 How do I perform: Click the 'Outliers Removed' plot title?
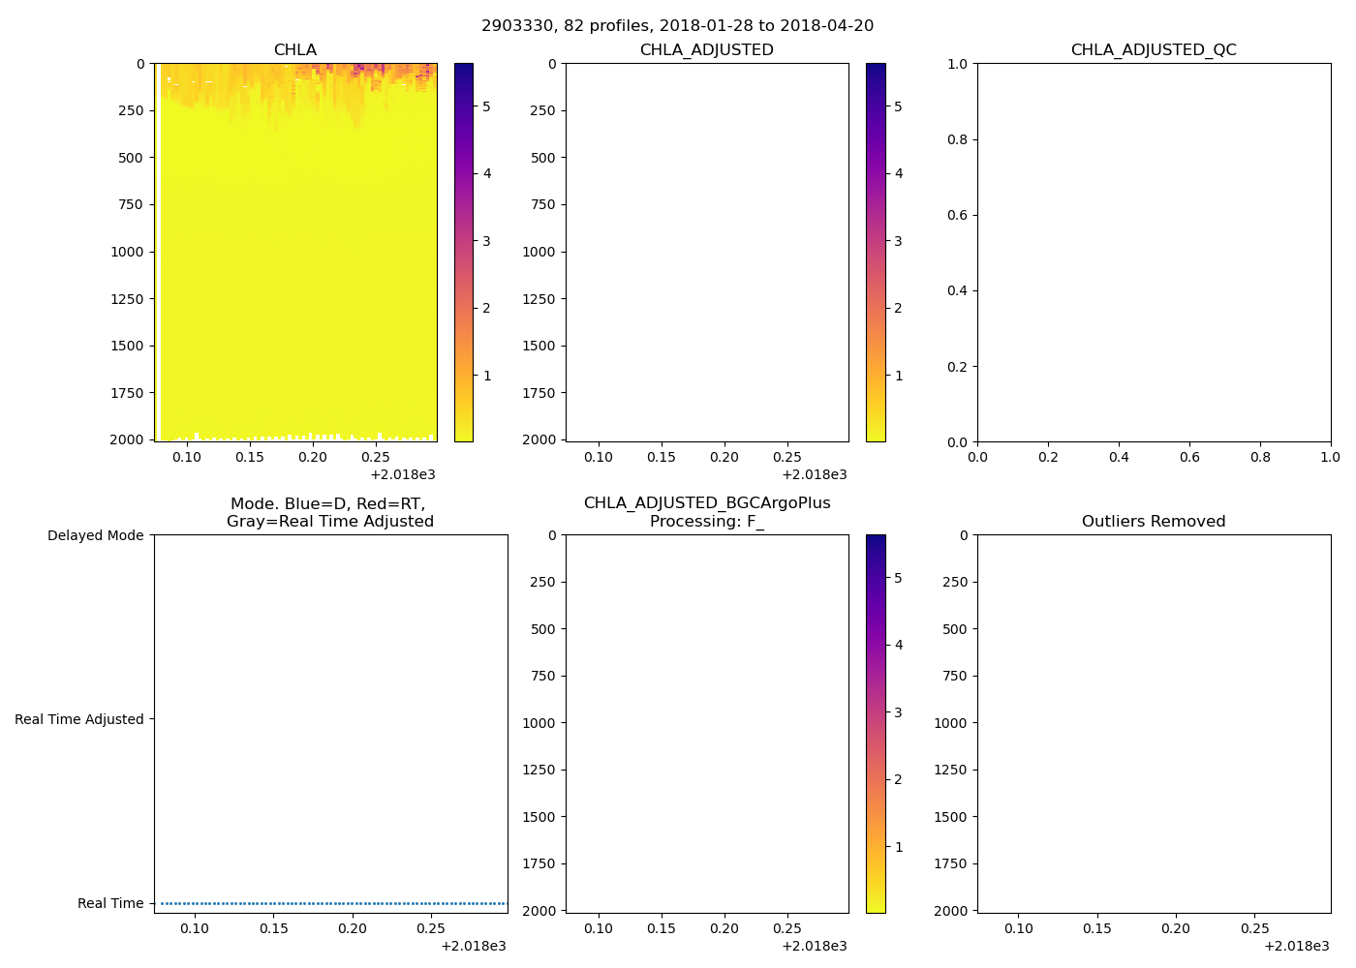tap(1153, 521)
